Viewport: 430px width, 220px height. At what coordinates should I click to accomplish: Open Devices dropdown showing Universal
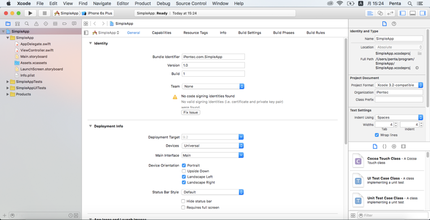pyautogui.click(x=213, y=146)
